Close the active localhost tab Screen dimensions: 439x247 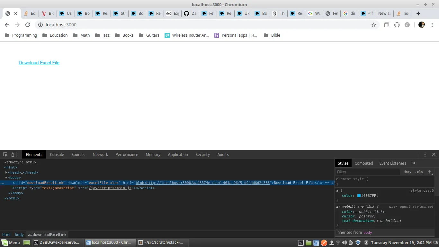16,14
